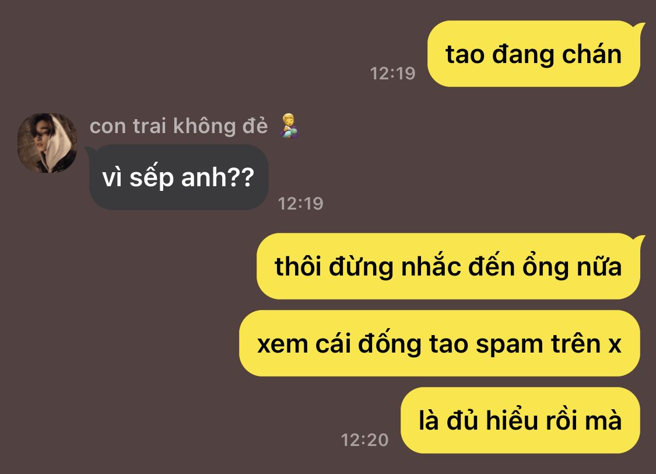Tap the breastfeeding emoji beside sender name
Image resolution: width=656 pixels, height=474 pixels.
click(x=289, y=126)
